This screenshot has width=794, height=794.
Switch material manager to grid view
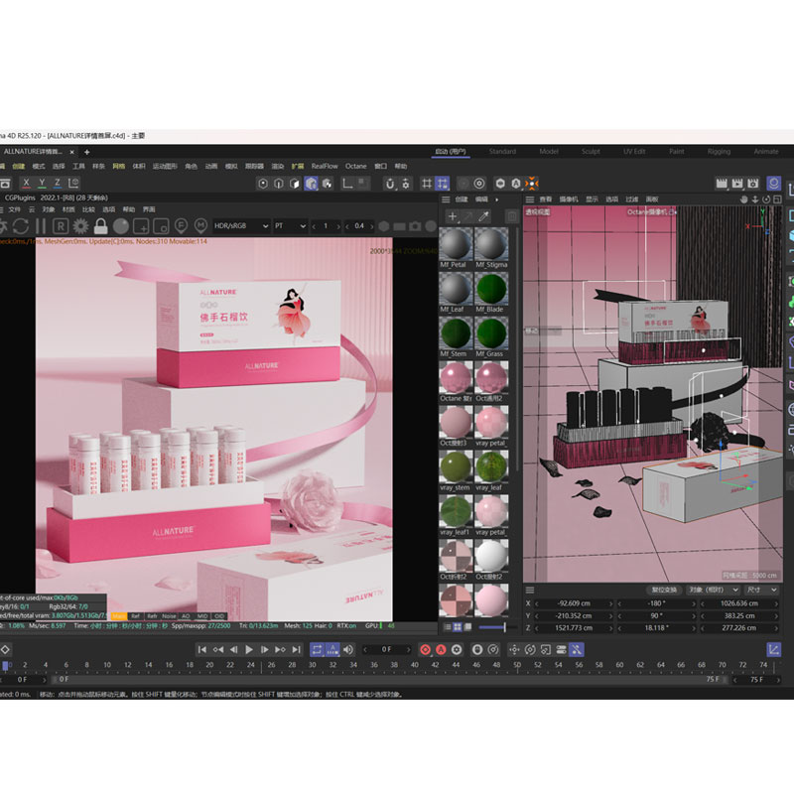point(458,627)
